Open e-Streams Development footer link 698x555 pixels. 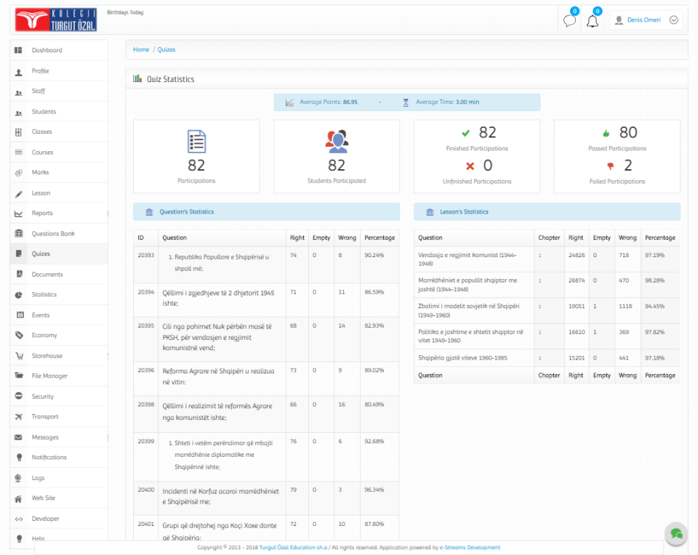coord(469,548)
